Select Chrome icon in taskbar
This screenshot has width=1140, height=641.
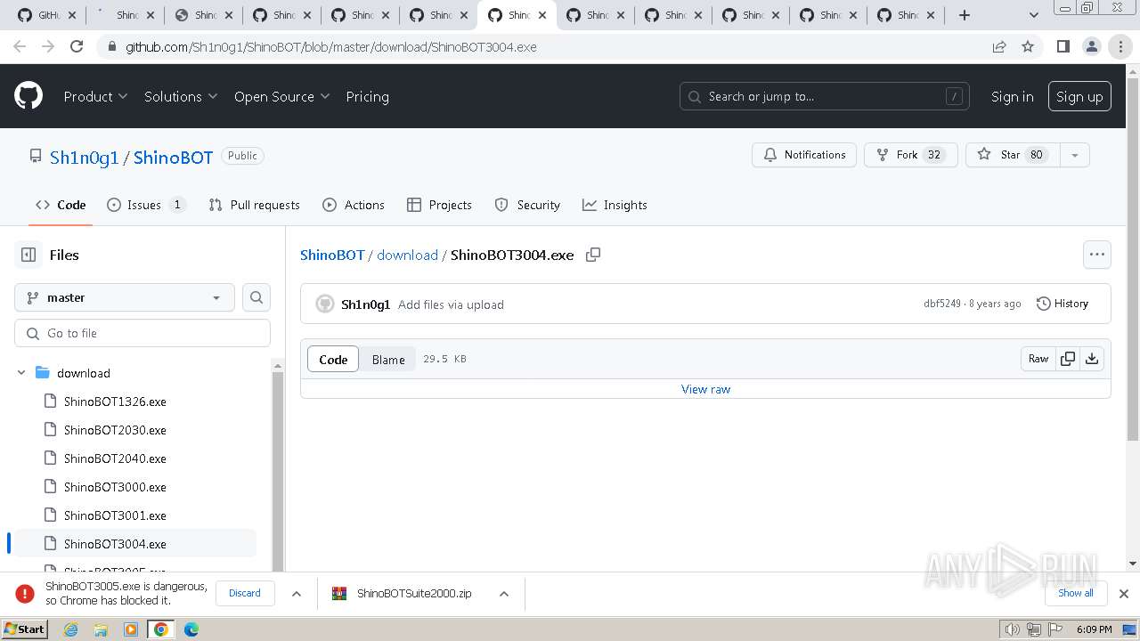click(161, 629)
